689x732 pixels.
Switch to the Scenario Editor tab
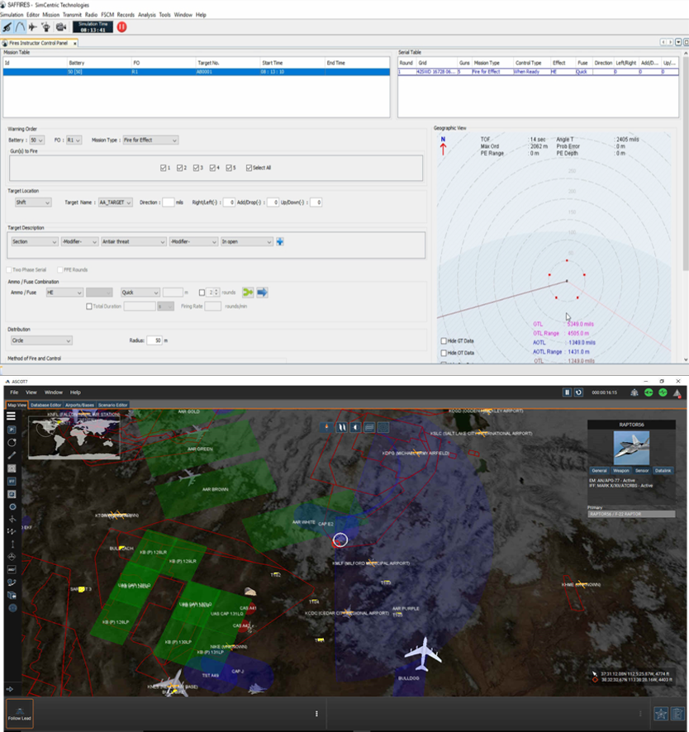(x=113, y=405)
